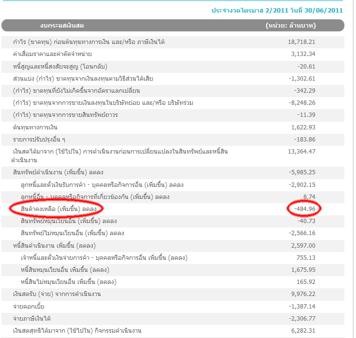Click the value -11.39
The image size is (356, 338).
tap(306, 115)
